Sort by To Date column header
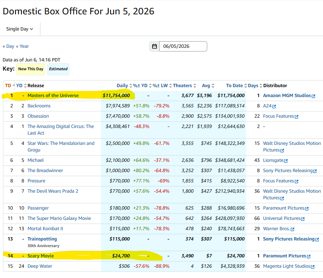 [x=237, y=86]
